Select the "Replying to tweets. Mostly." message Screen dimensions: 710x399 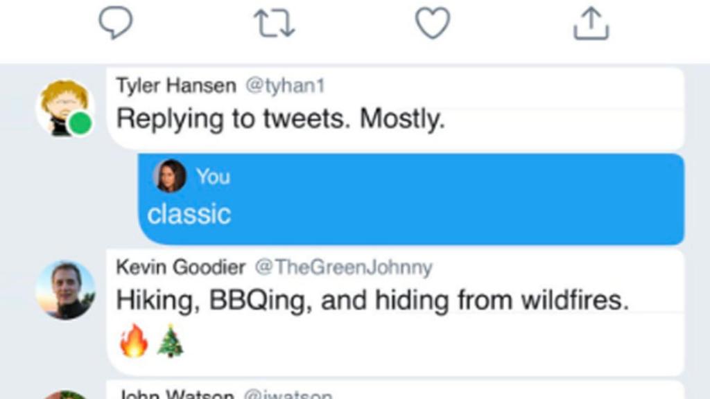tap(280, 120)
